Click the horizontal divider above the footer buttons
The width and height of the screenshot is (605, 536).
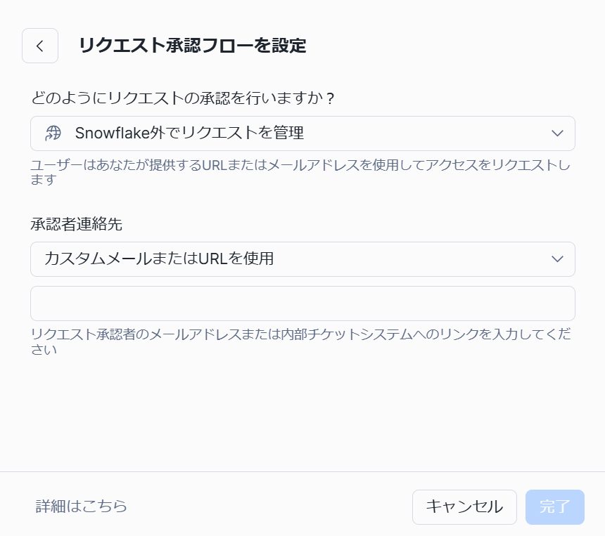[x=302, y=471]
